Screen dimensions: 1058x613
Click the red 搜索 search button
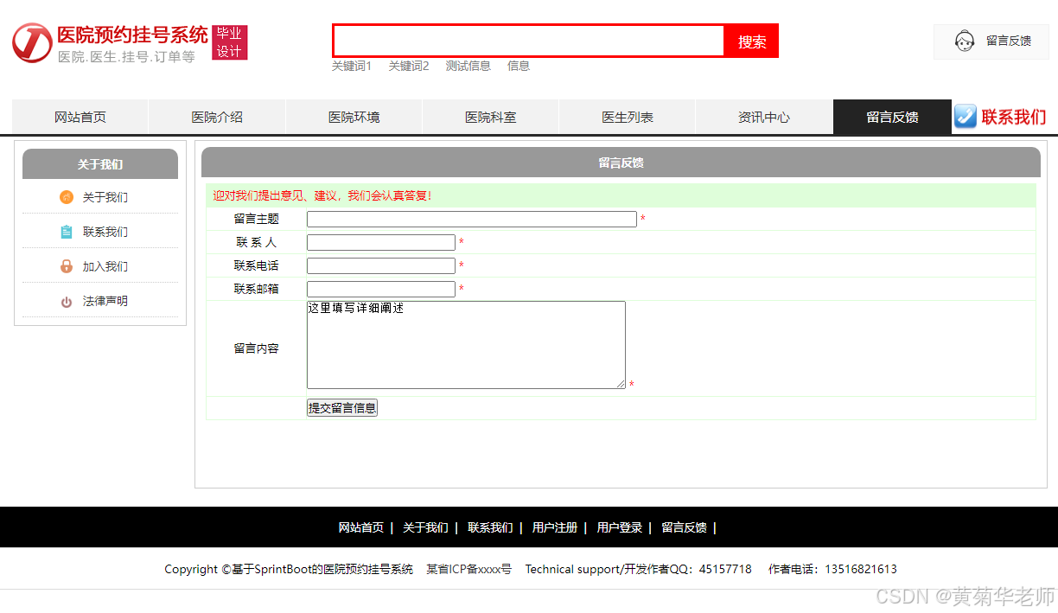pos(752,41)
